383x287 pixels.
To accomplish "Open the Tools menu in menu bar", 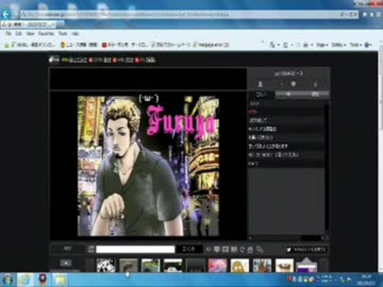I will click(63, 33).
